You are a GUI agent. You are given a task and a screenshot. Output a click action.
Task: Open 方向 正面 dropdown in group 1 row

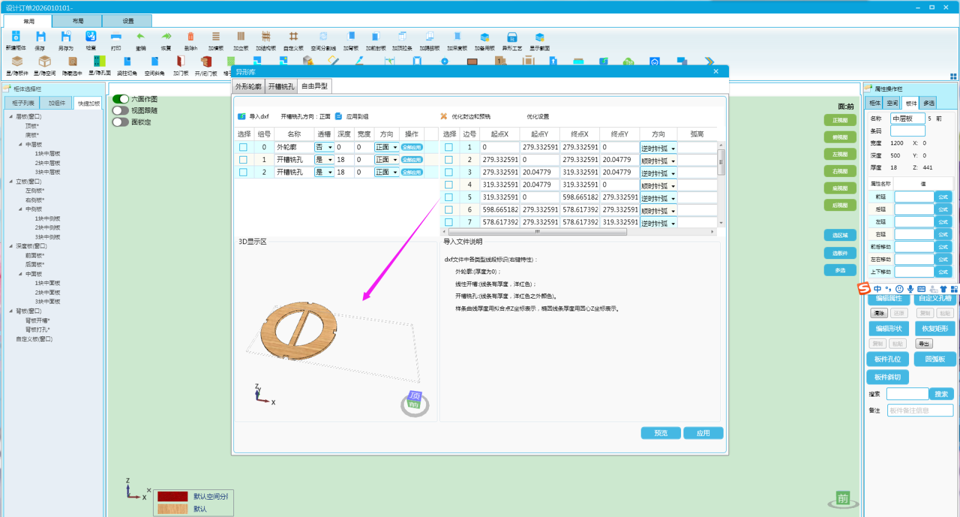pyautogui.click(x=386, y=160)
